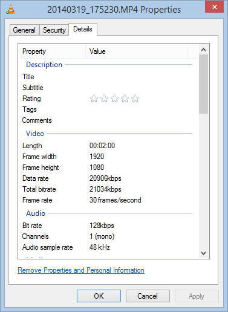The image size is (228, 312).
Task: Switch to the General tab
Action: 24,30
